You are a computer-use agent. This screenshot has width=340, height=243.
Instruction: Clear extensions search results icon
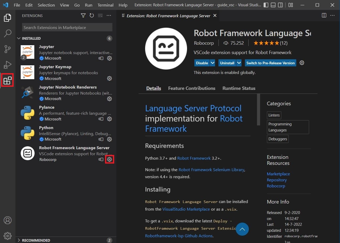click(100, 16)
